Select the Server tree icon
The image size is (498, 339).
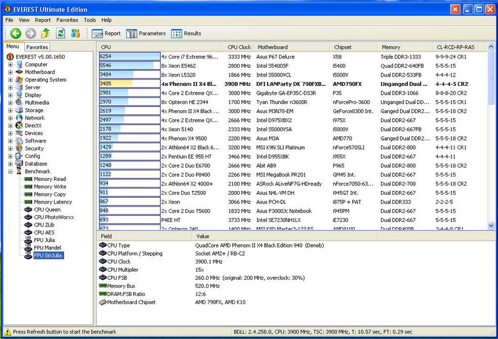(19, 87)
